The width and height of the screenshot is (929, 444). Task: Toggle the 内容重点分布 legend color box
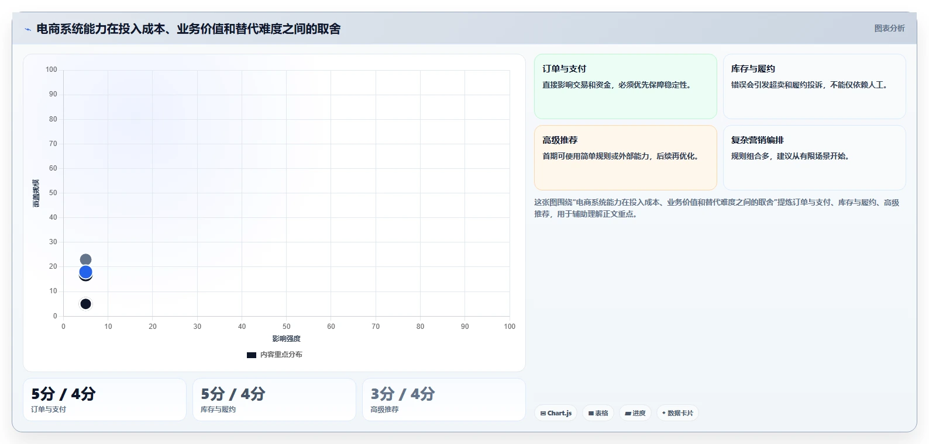pos(252,355)
